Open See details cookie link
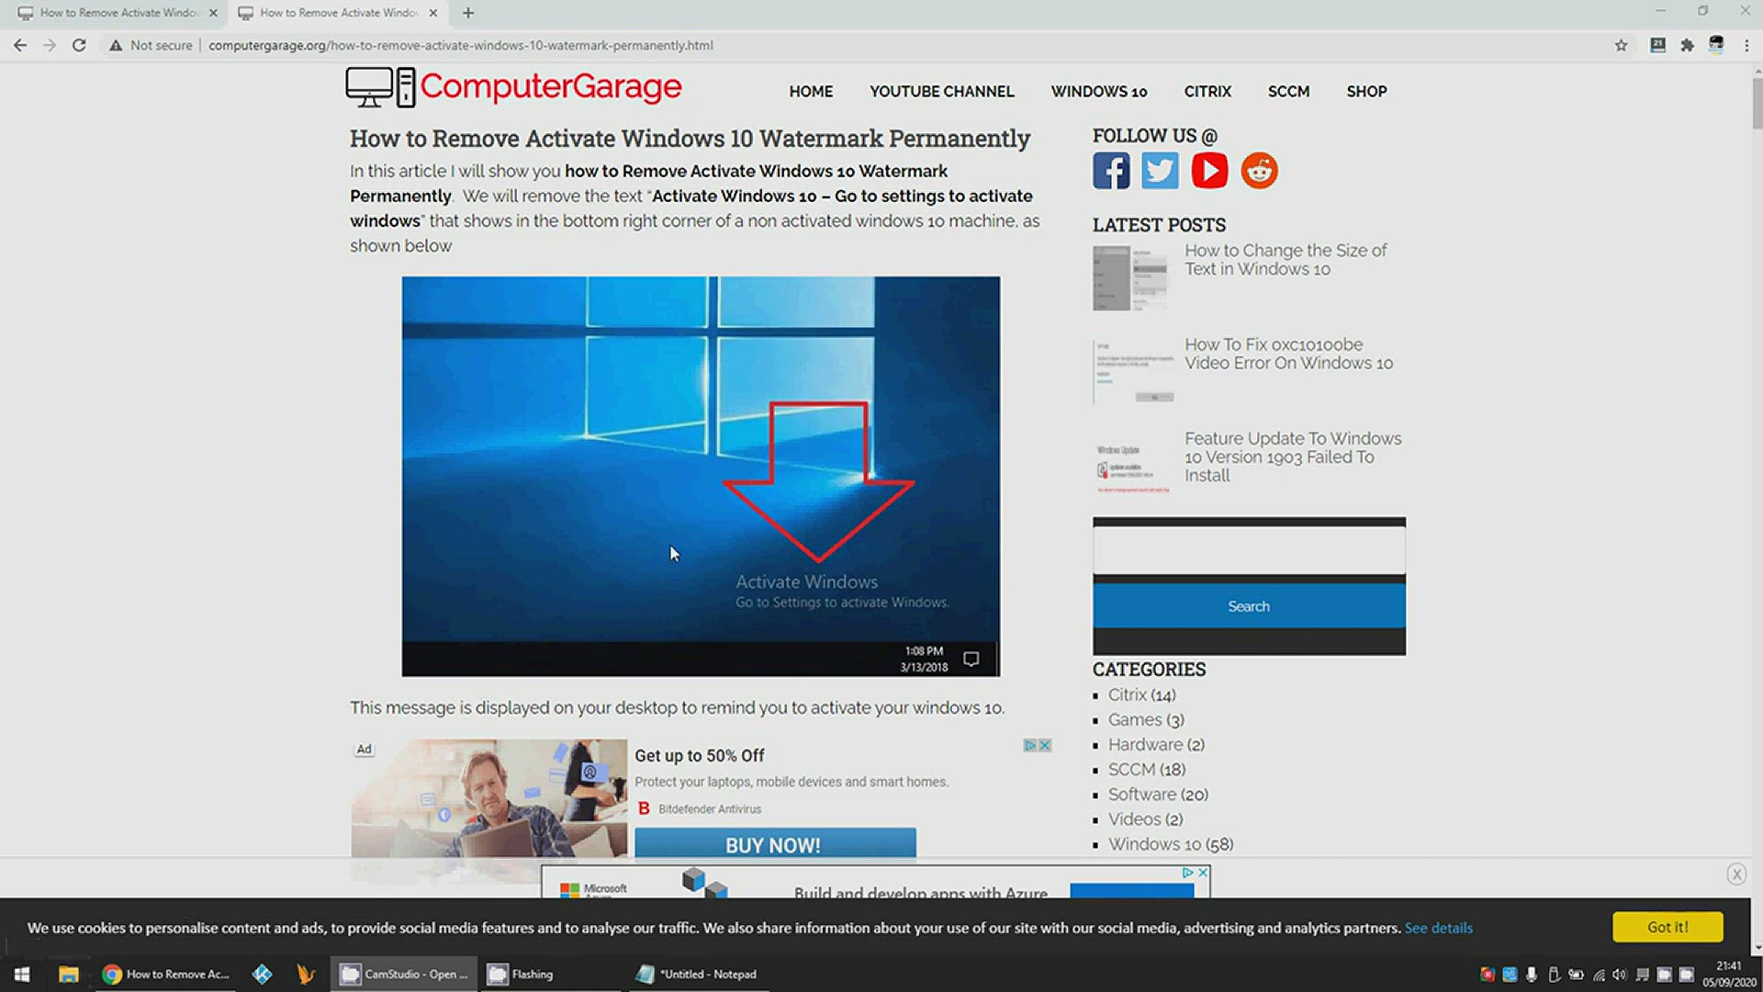Image resolution: width=1763 pixels, height=992 pixels. tap(1438, 928)
